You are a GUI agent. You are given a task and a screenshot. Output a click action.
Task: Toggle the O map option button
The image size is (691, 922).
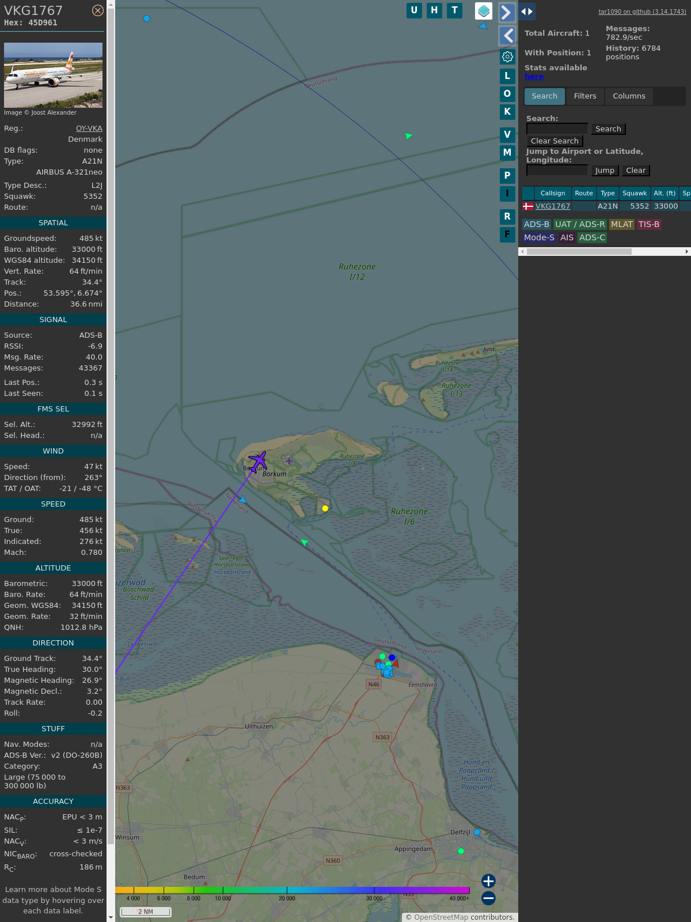point(507,94)
